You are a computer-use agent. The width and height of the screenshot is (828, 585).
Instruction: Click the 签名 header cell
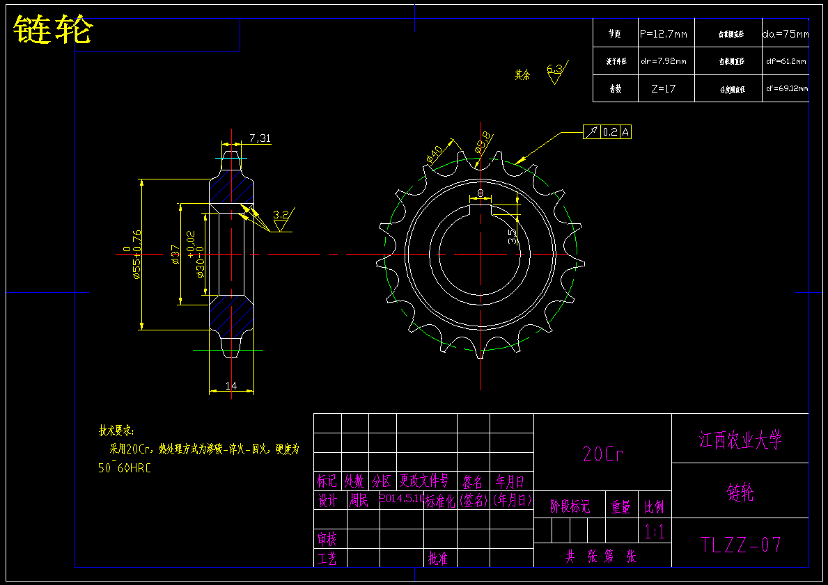click(473, 481)
